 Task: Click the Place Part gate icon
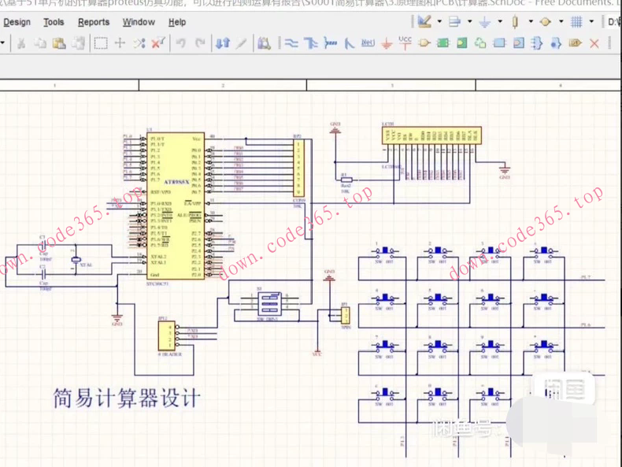[424, 43]
